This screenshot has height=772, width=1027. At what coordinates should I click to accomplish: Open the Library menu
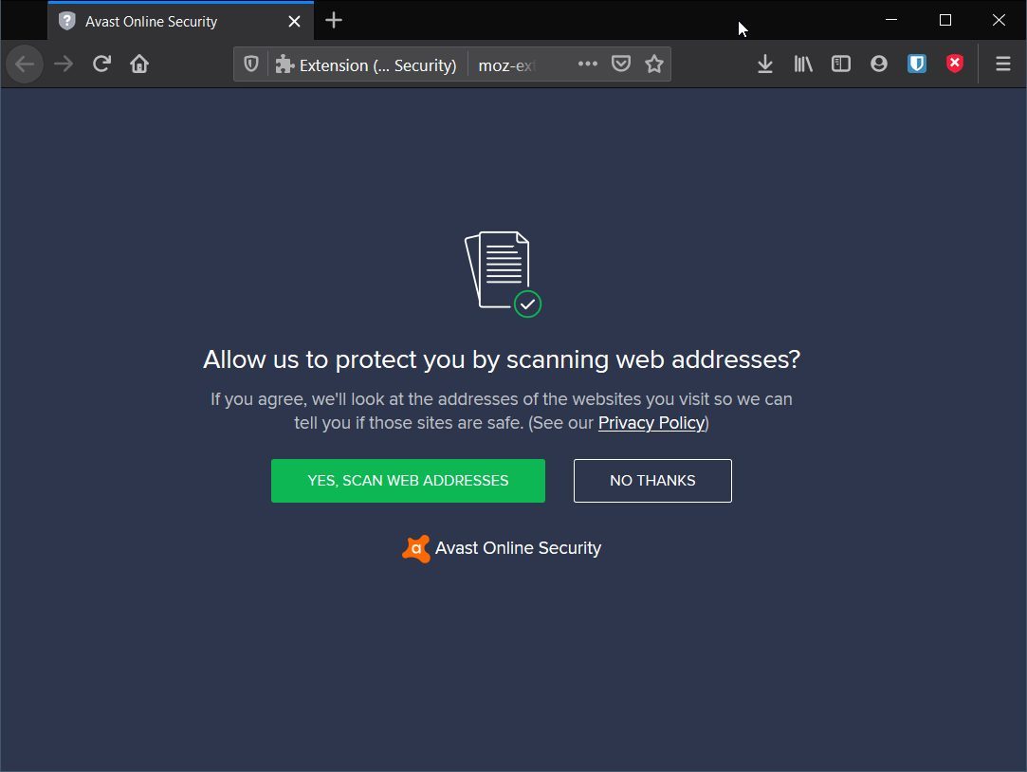click(x=803, y=64)
